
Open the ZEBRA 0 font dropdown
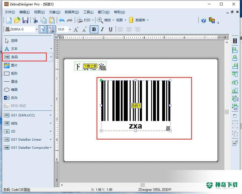(37, 29)
